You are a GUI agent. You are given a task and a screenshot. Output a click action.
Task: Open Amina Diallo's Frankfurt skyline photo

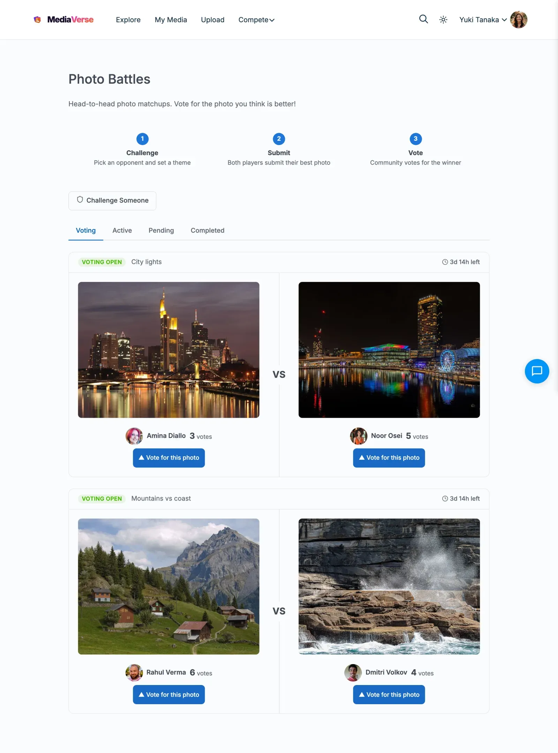(x=169, y=350)
